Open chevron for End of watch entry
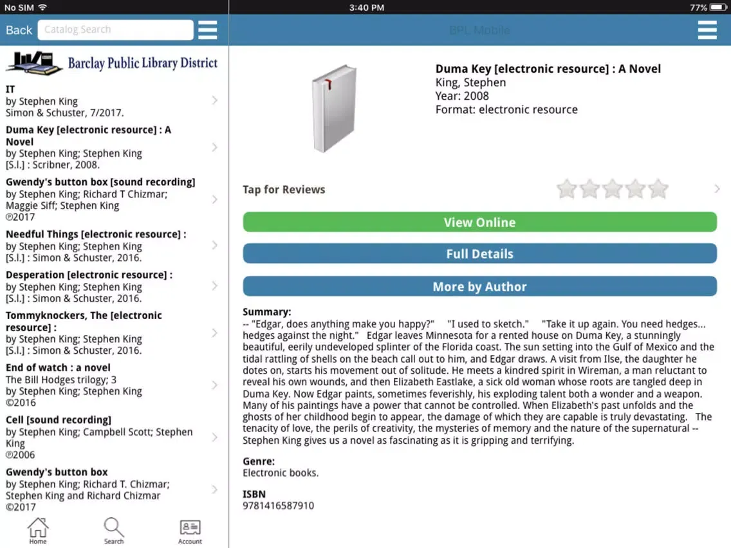731x548 pixels. tap(214, 385)
